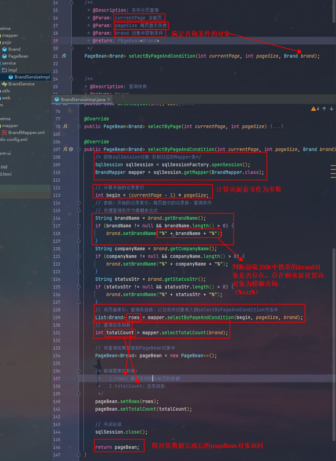
Task: Click line number 113 in the gutter
Action: pyautogui.click(x=56, y=195)
